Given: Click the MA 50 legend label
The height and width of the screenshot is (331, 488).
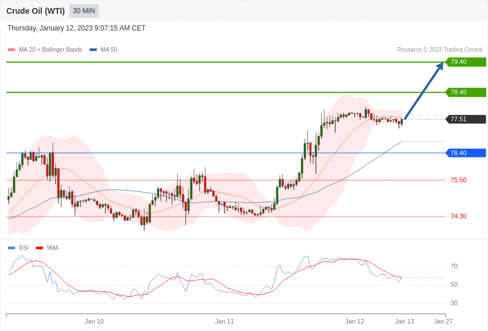Looking at the screenshot, I should tap(109, 49).
